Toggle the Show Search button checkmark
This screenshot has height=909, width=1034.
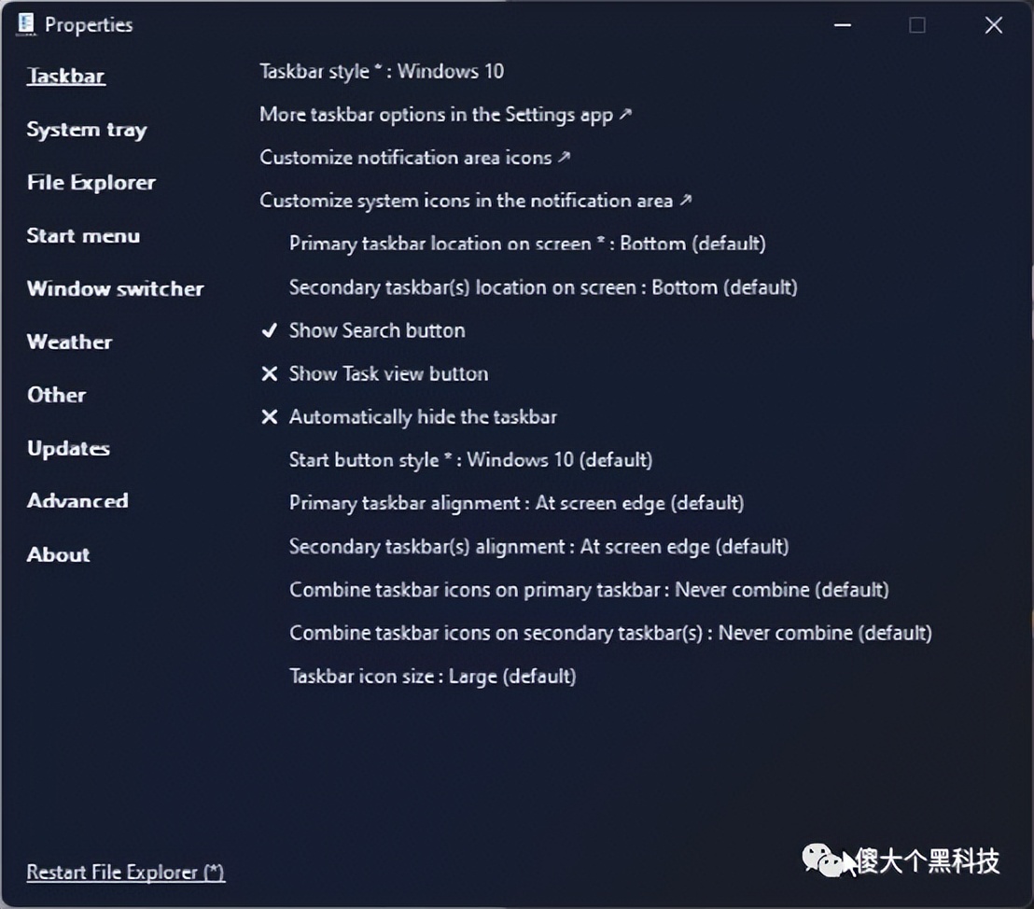270,330
